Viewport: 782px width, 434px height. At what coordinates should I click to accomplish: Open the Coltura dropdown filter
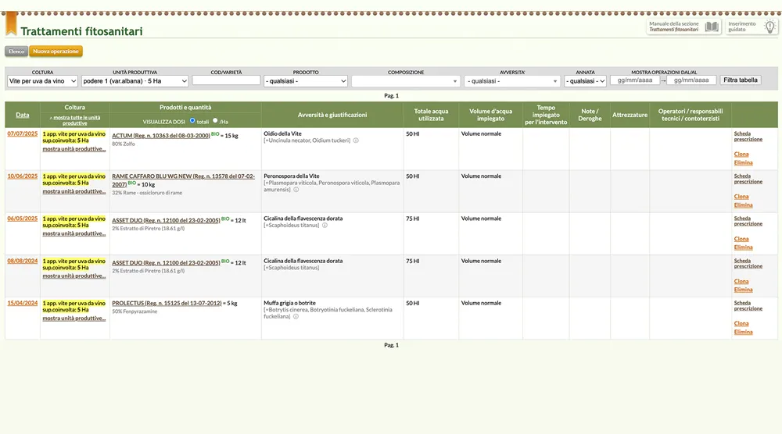click(x=43, y=81)
